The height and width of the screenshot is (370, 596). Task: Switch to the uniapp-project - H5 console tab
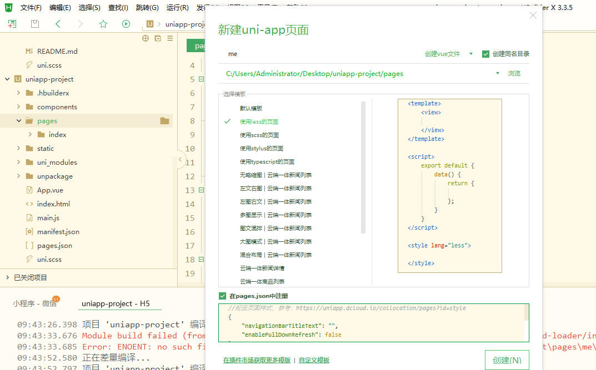[116, 303]
